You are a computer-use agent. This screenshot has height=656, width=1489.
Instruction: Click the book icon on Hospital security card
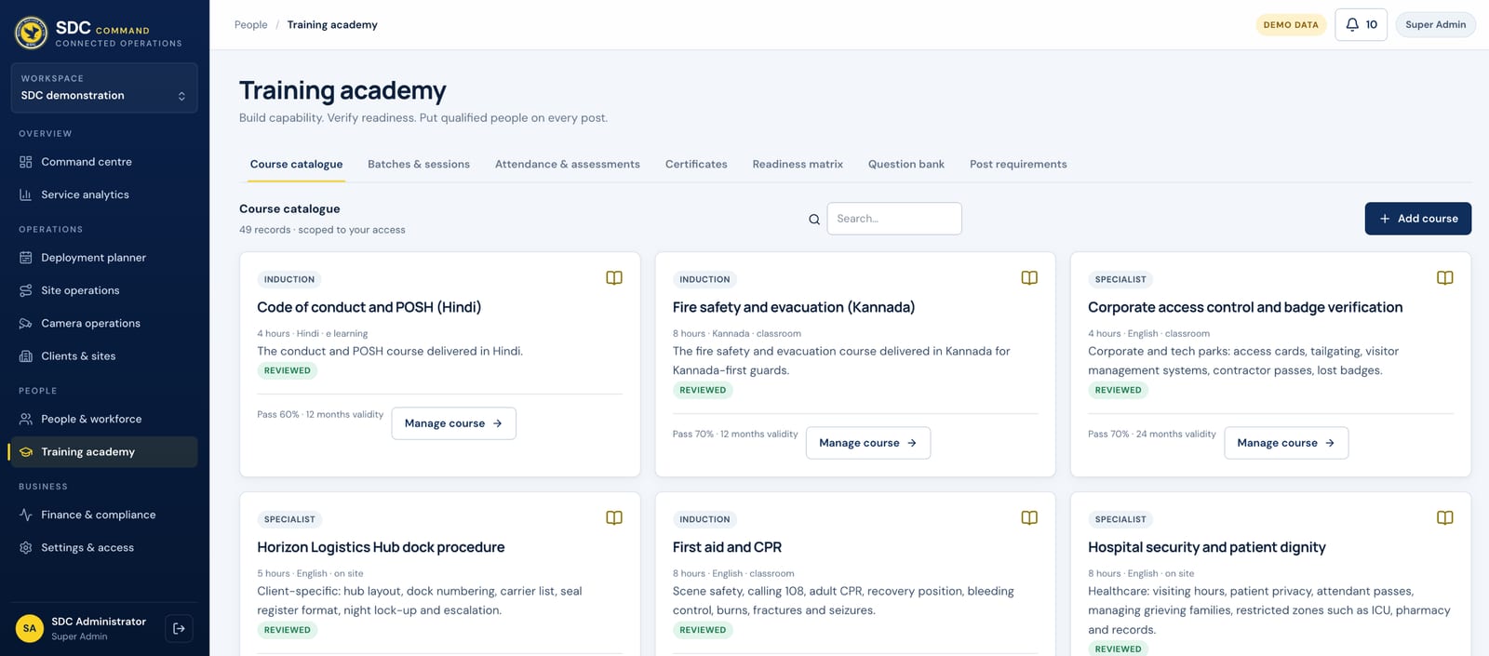[1445, 518]
